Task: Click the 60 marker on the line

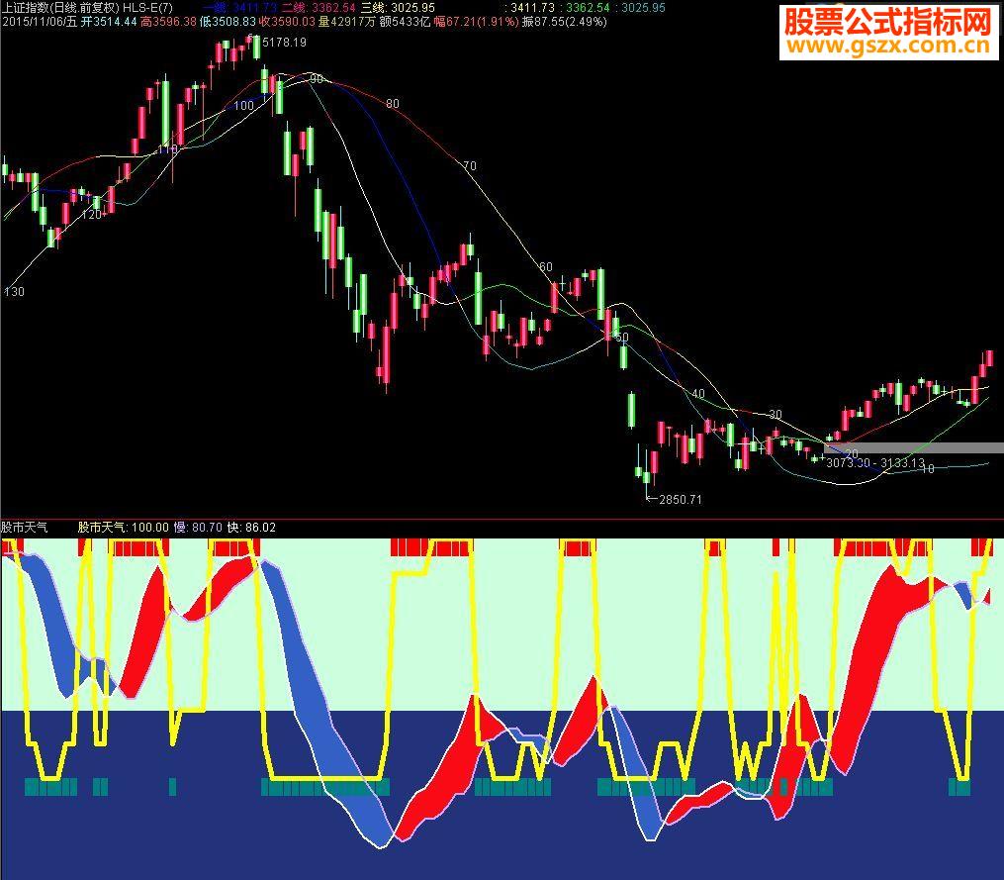Action: (546, 266)
